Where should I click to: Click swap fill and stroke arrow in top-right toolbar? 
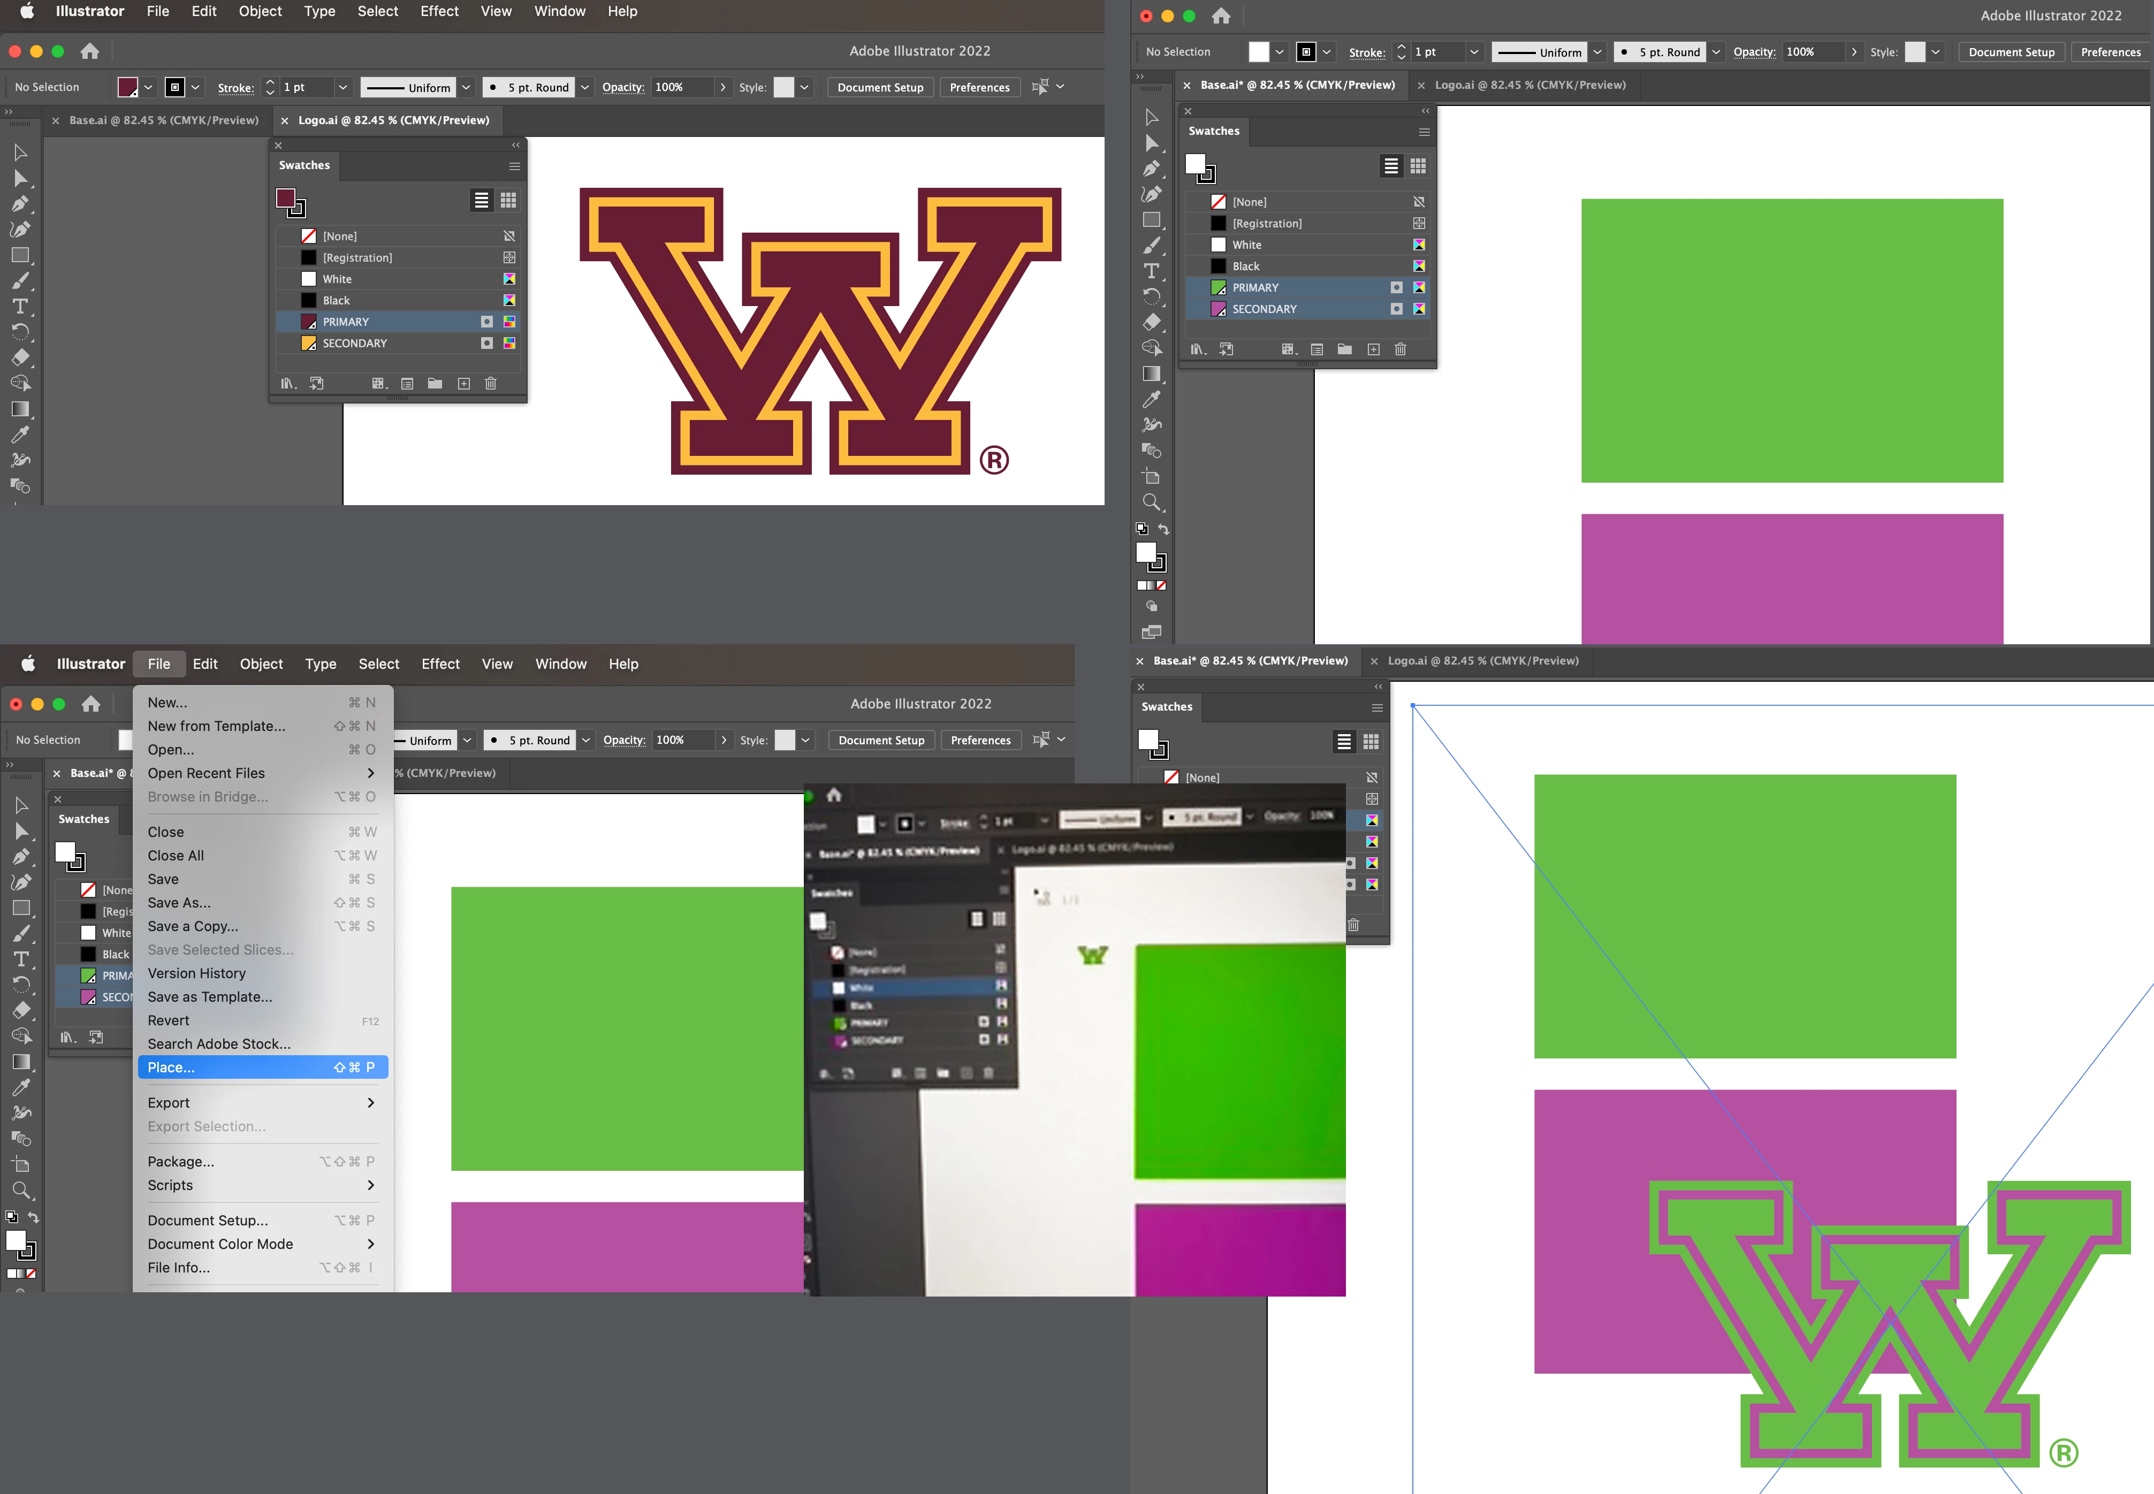pyautogui.click(x=1163, y=529)
